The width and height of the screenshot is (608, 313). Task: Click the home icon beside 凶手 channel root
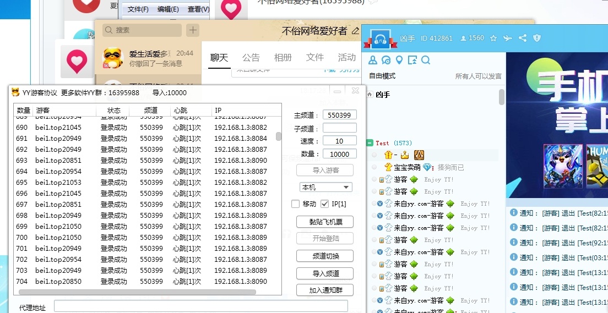(x=370, y=95)
